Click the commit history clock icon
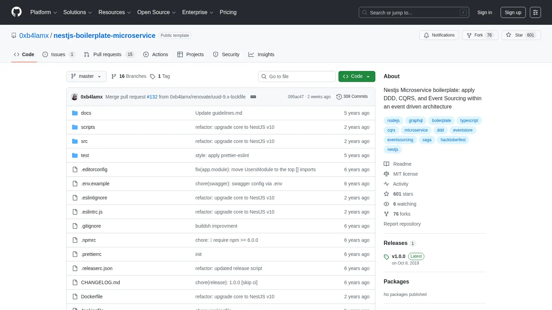Screen dimensions: 552x310 click(339, 97)
